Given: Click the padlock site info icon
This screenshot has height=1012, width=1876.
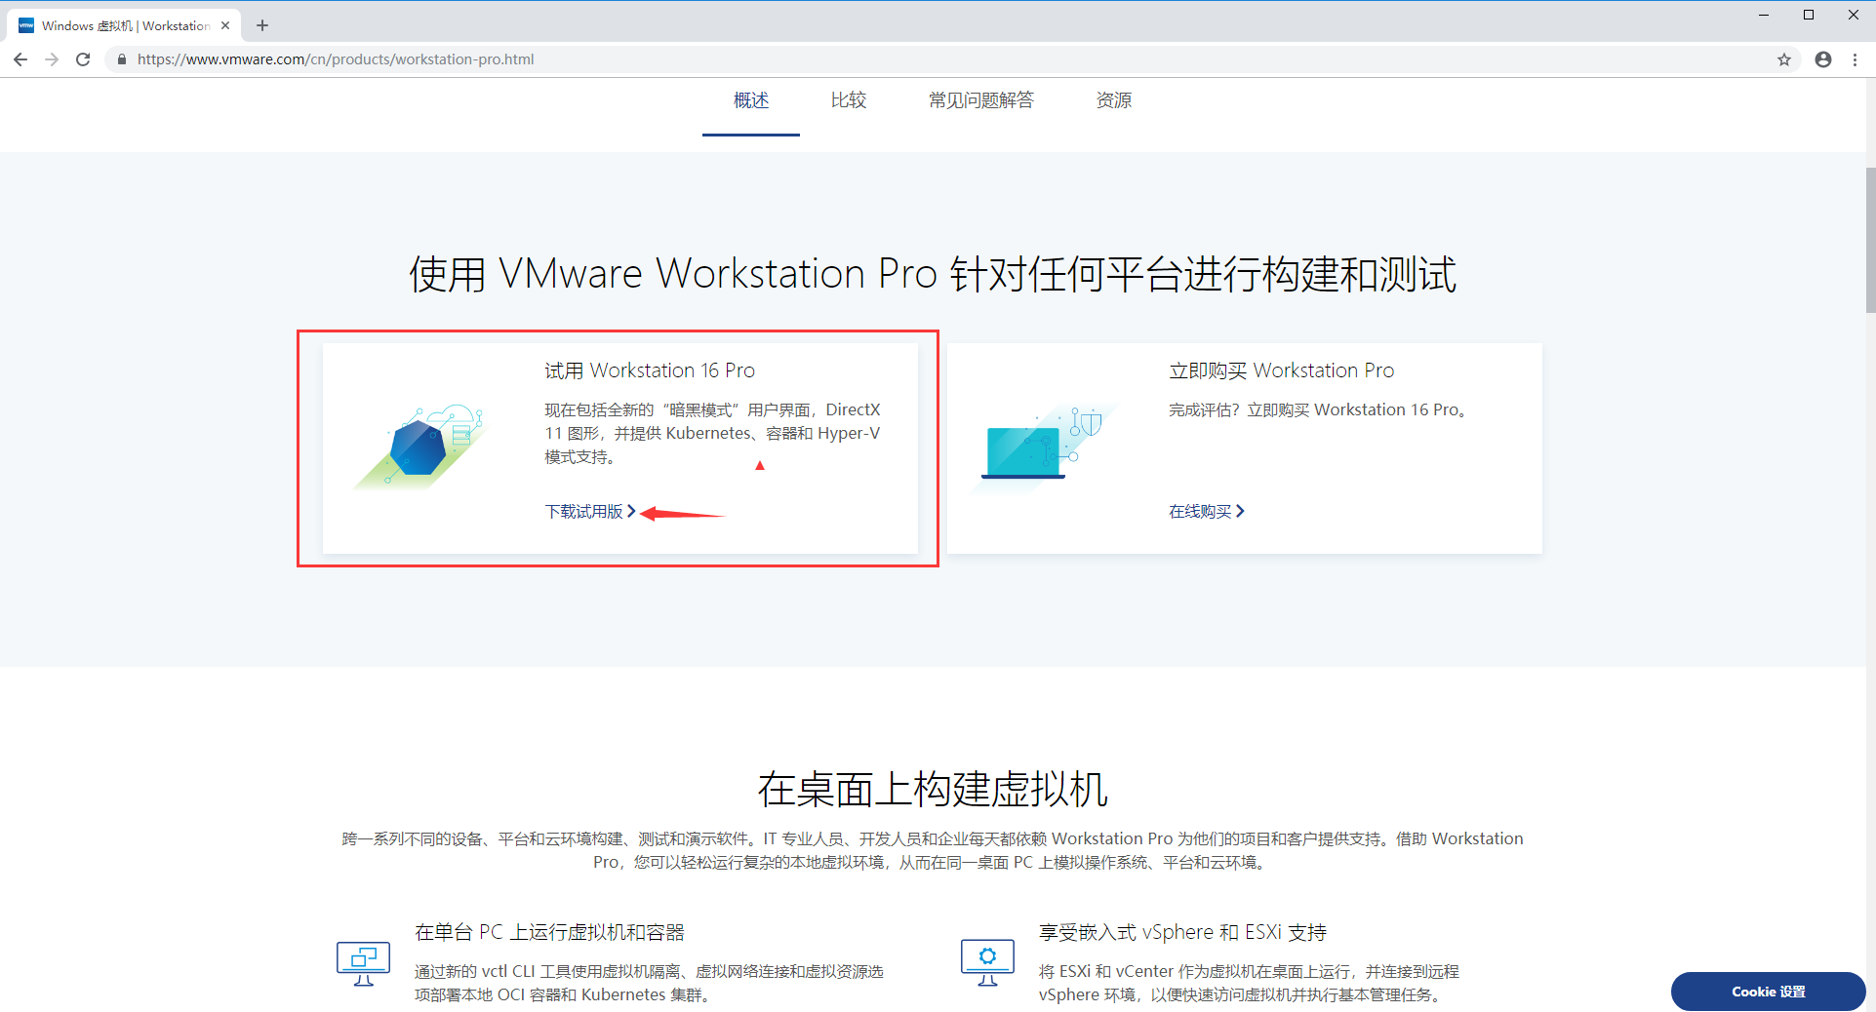Looking at the screenshot, I should [x=122, y=59].
